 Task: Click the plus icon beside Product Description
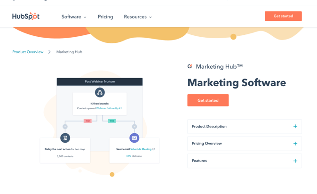(295, 126)
